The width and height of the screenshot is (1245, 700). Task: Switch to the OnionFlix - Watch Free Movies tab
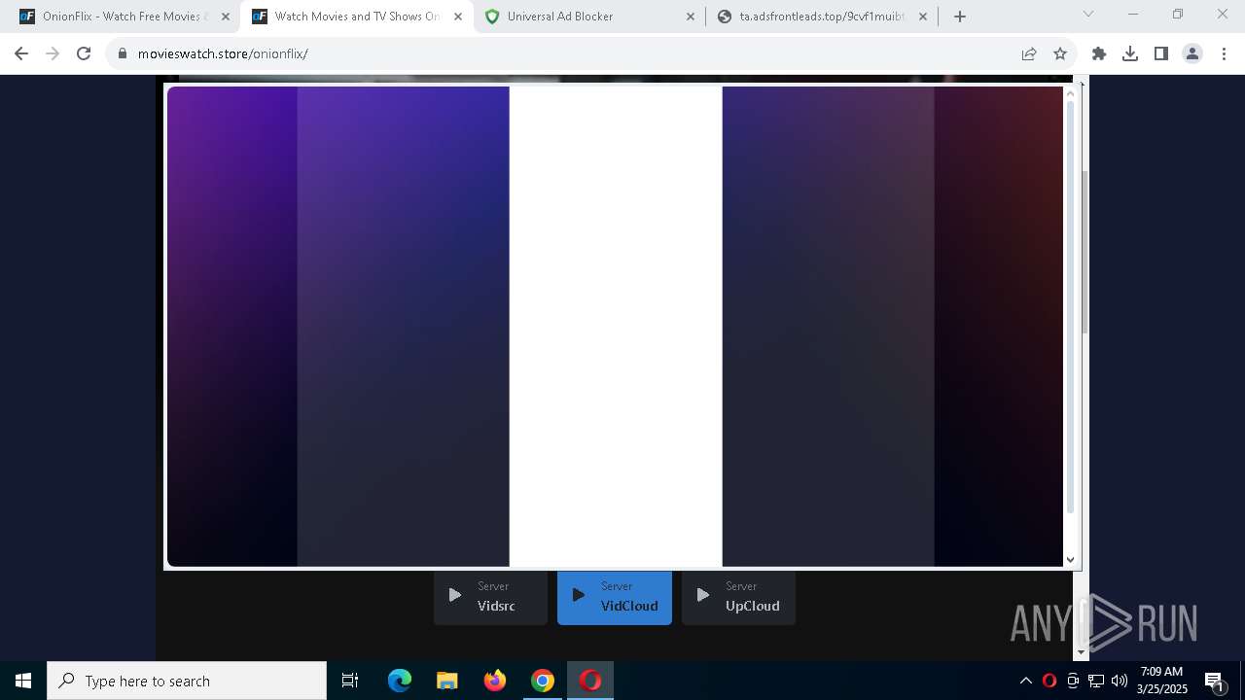point(123,17)
